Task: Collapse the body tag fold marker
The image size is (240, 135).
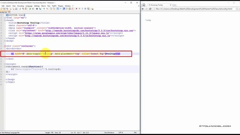Action: point(5,41)
